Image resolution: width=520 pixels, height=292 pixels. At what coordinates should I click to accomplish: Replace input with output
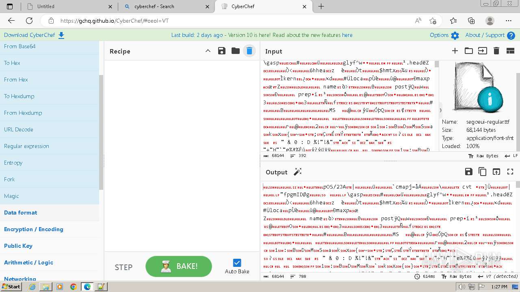496,172
